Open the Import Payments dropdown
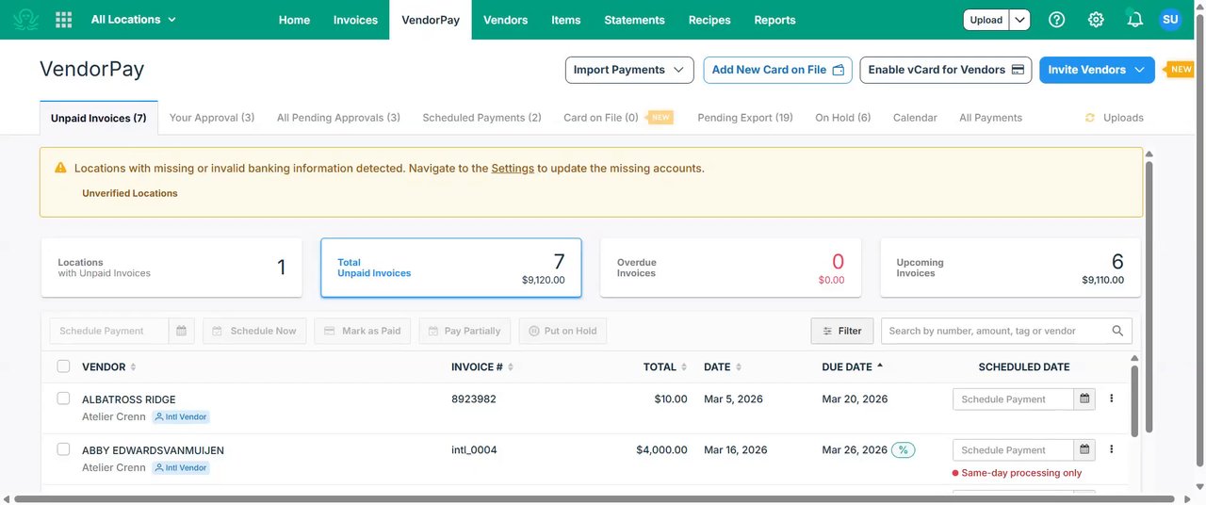The height and width of the screenshot is (505, 1206). click(x=629, y=70)
